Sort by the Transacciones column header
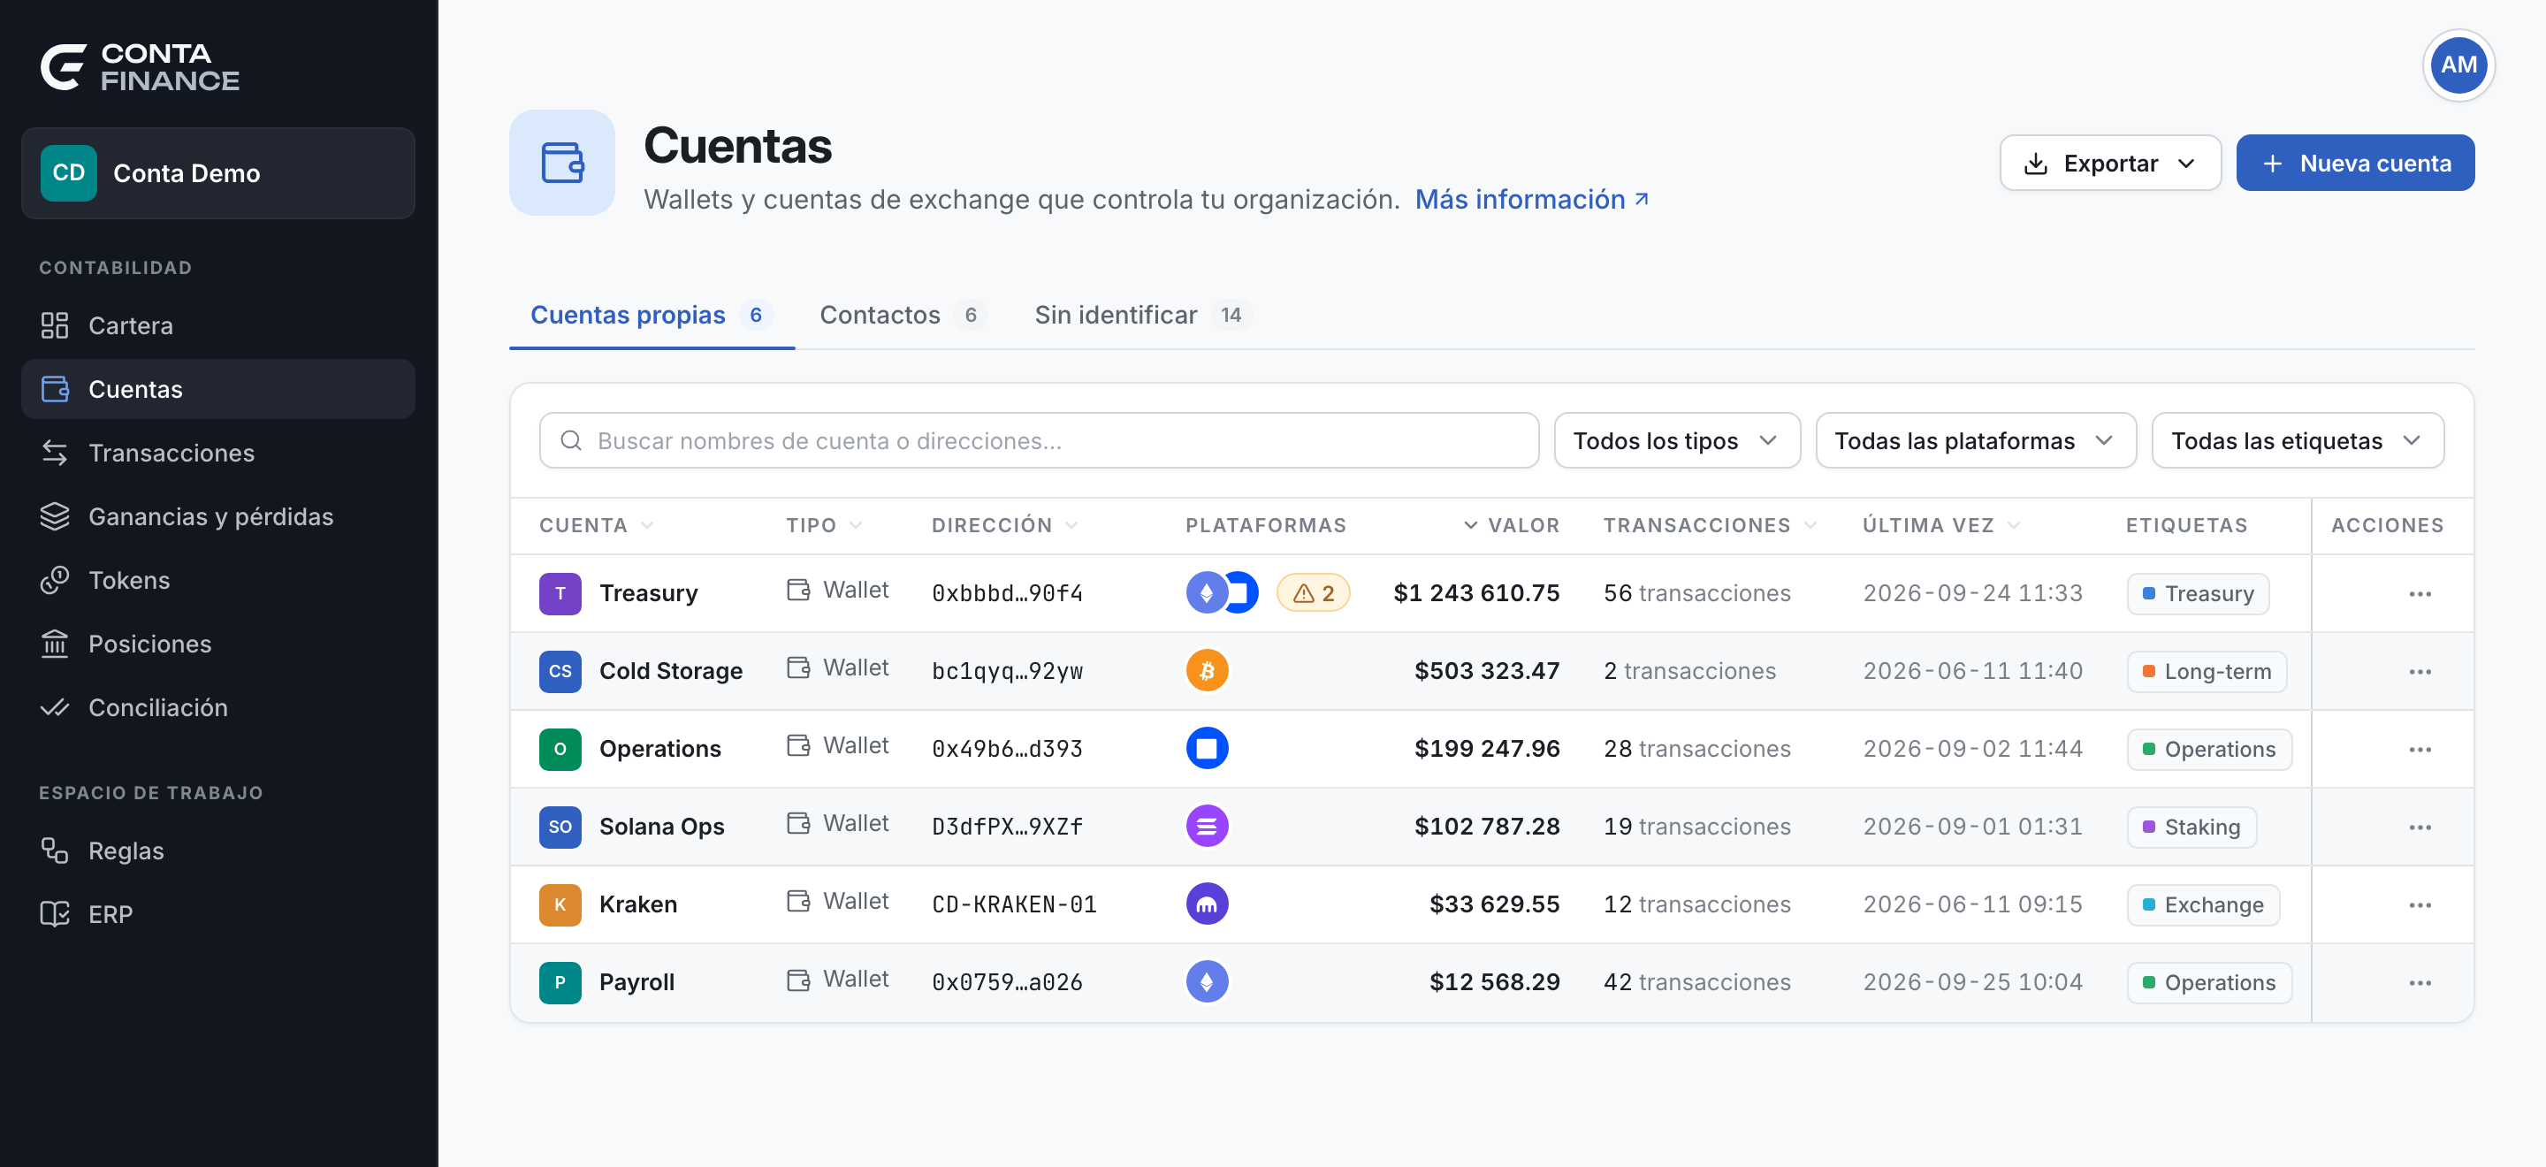This screenshot has height=1167, width=2546. click(x=1709, y=526)
